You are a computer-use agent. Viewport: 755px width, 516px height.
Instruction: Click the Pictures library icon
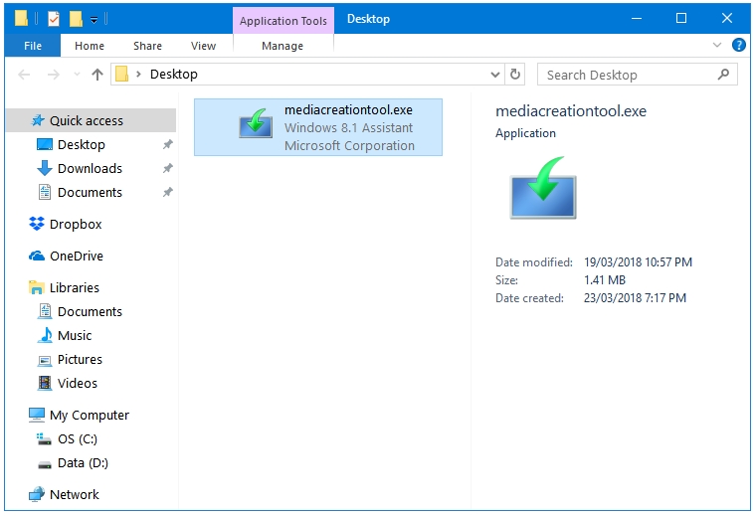[x=45, y=360]
